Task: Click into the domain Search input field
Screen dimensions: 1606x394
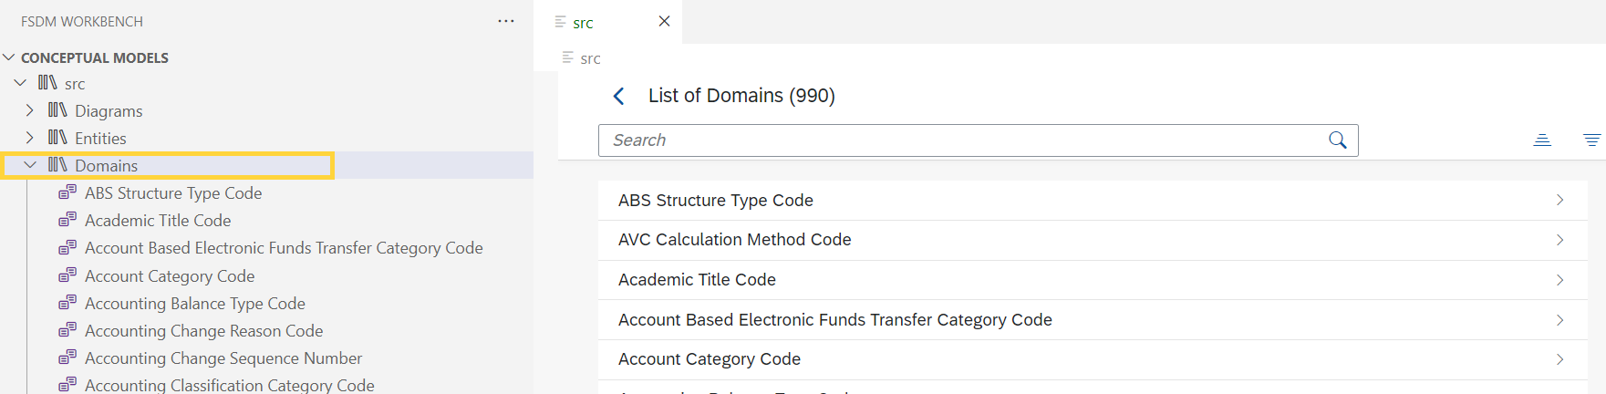Action: tap(958, 140)
